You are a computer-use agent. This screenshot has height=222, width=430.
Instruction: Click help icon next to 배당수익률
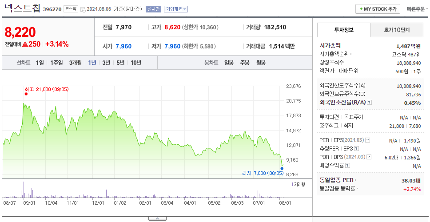pyautogui.click(x=347, y=166)
